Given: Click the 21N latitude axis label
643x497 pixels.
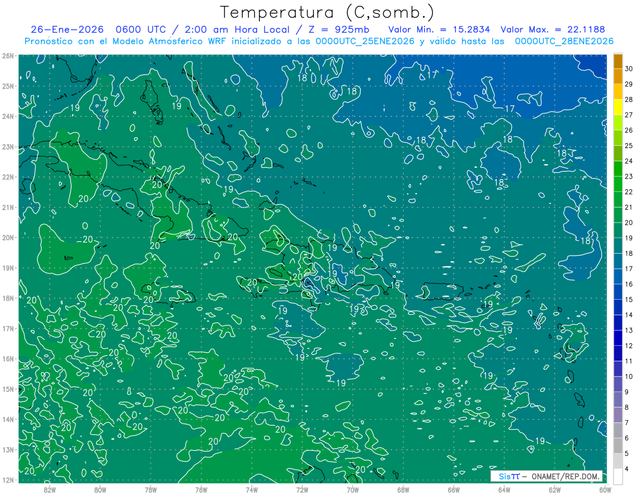Looking at the screenshot, I should (x=8, y=207).
